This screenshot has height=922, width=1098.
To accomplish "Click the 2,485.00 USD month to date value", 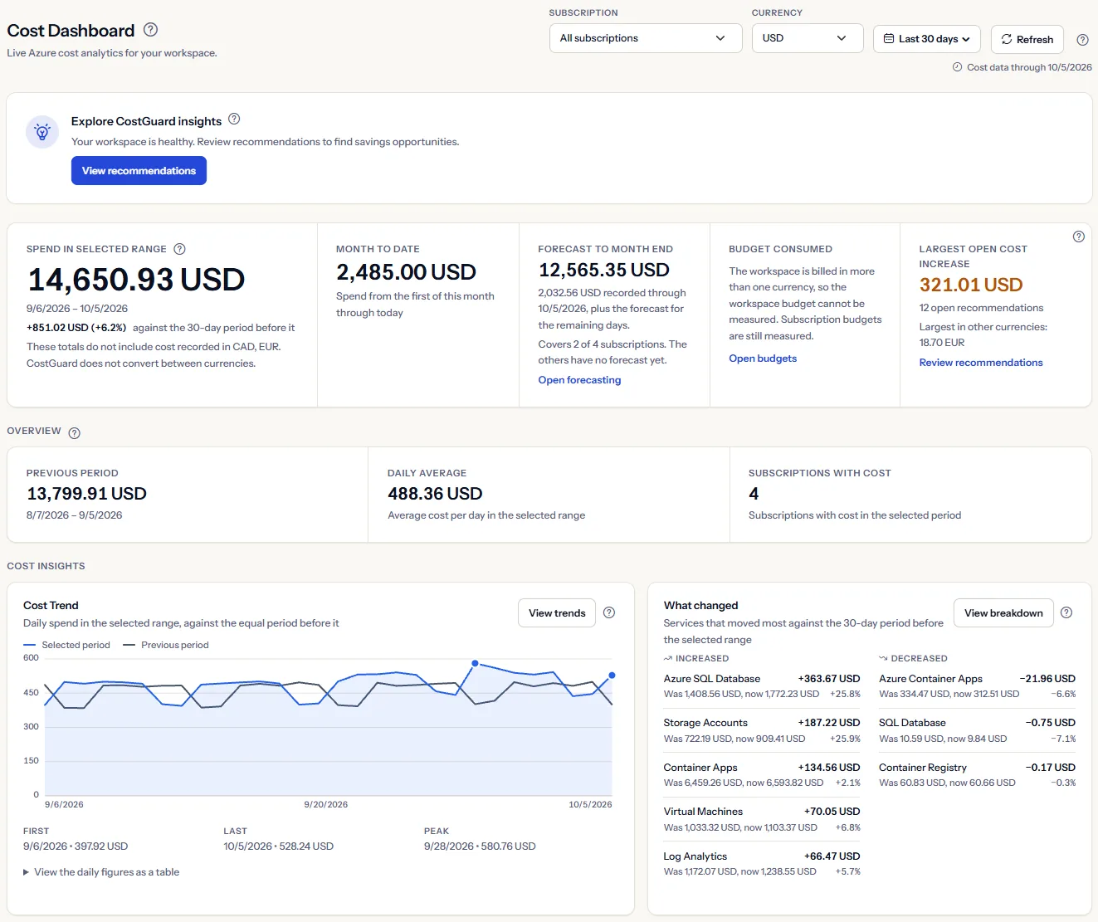I will point(406,272).
